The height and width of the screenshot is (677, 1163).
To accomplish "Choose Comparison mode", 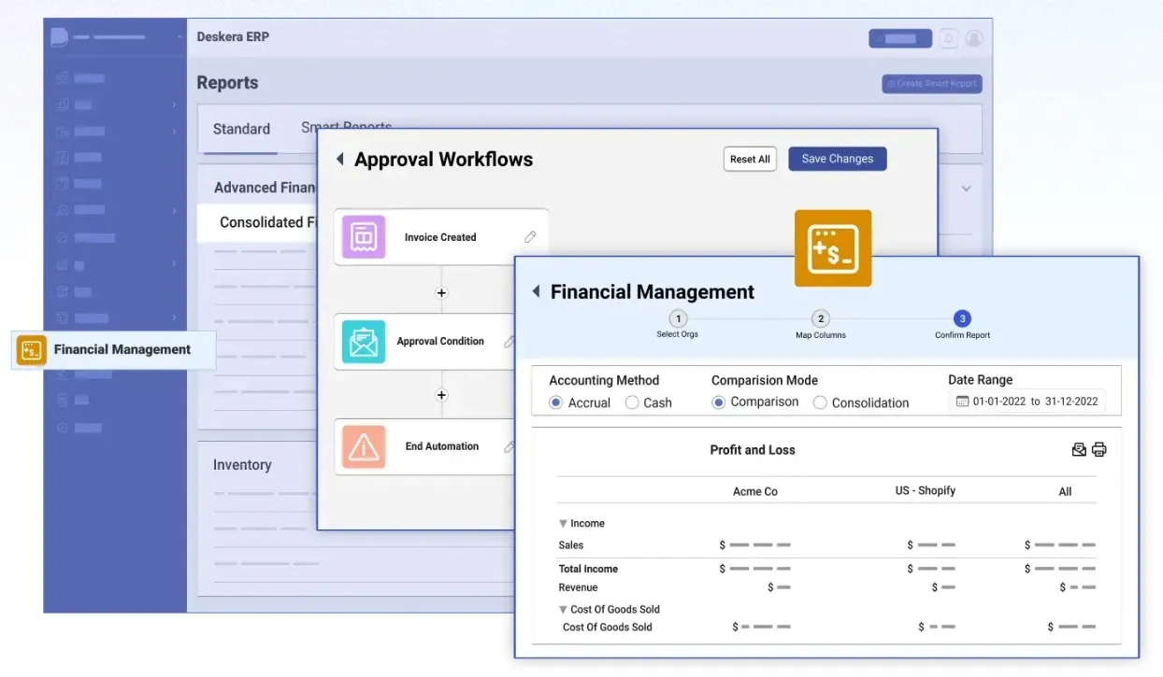I will click(718, 402).
